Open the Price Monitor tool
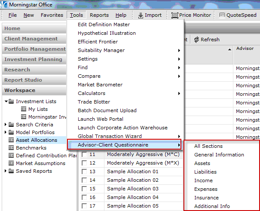Screen dimensions: 260x211 (x=175, y=15)
